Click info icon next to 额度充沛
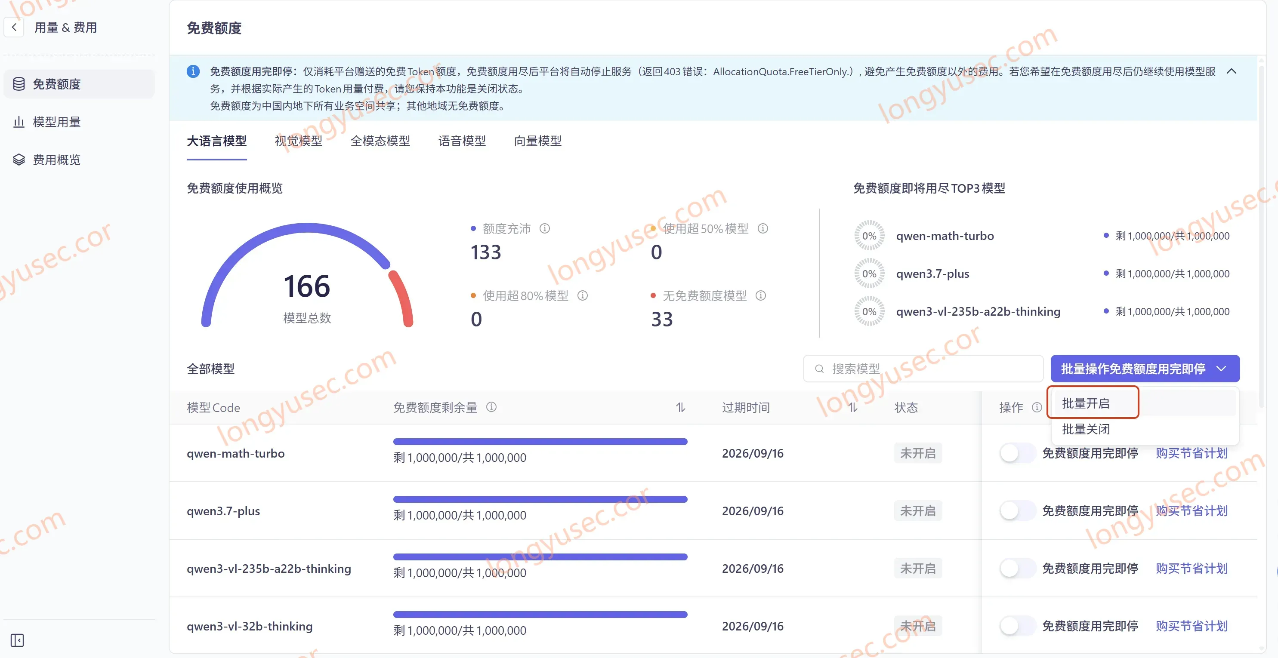1278x658 pixels. (x=545, y=229)
